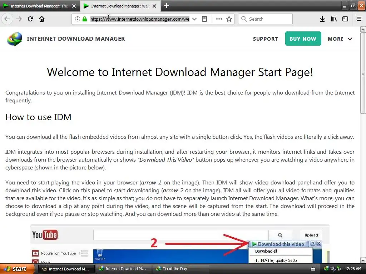Click the URL in the address bar

140,19
